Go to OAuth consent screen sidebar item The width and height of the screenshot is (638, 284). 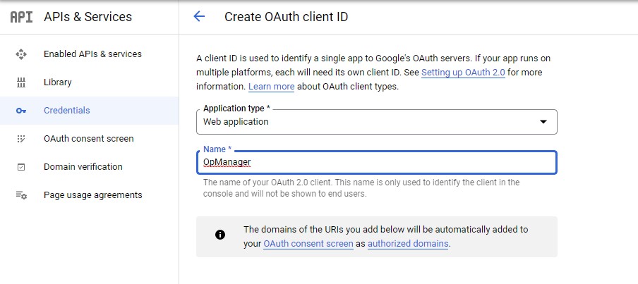pos(88,139)
